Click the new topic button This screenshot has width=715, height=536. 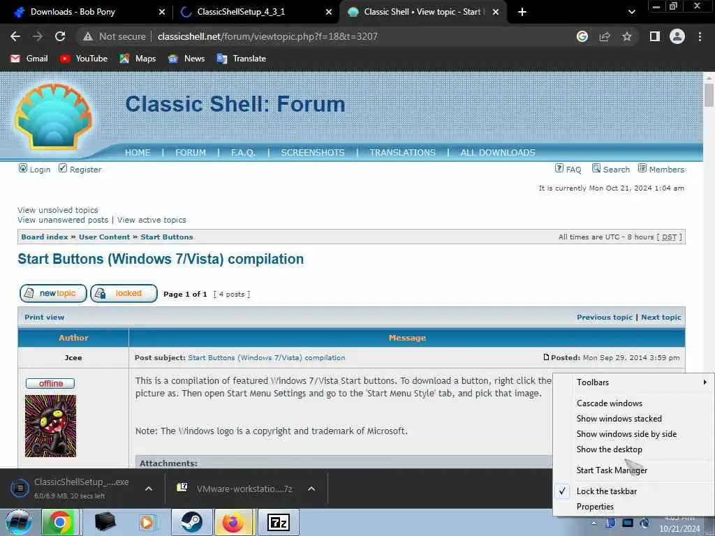(x=53, y=294)
